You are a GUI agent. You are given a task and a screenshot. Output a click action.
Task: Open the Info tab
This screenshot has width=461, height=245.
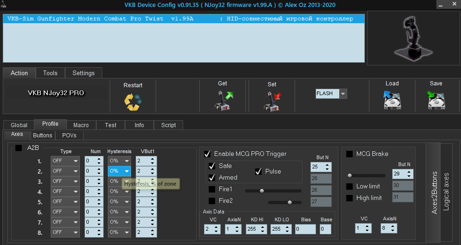point(139,125)
